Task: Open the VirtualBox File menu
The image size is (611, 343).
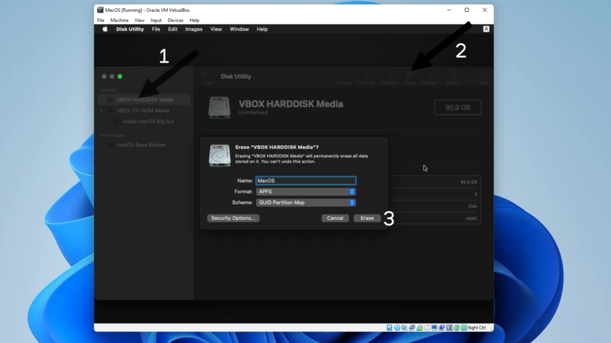Action: coord(100,20)
